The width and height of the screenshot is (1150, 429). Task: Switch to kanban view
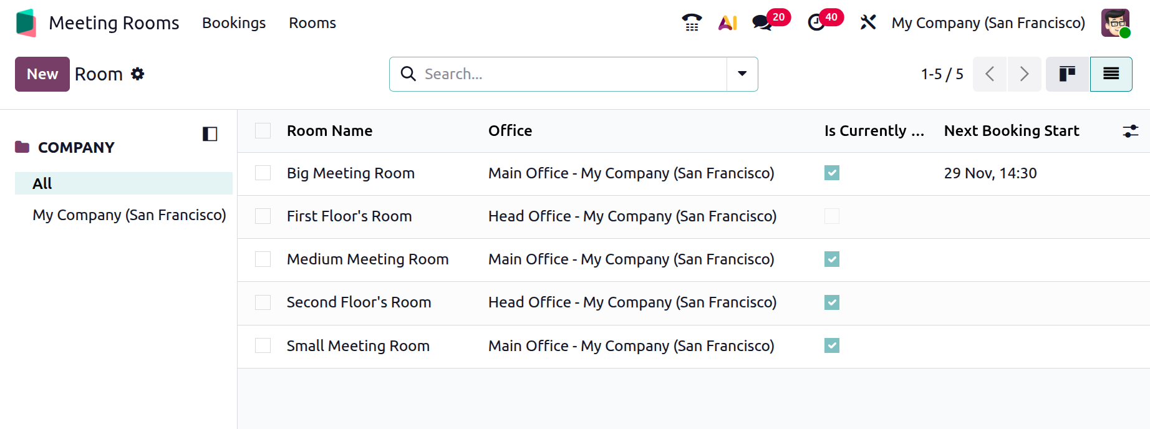click(x=1067, y=74)
